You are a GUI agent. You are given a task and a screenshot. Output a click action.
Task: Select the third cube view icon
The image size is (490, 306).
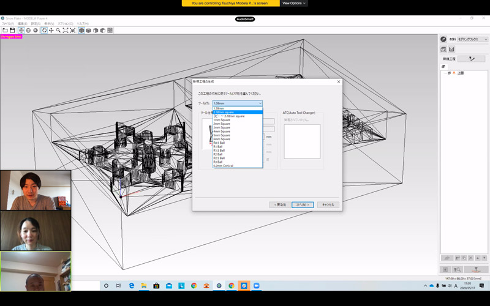(x=96, y=30)
